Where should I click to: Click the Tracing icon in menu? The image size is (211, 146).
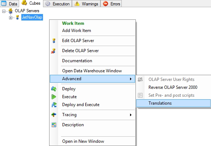click(x=54, y=115)
